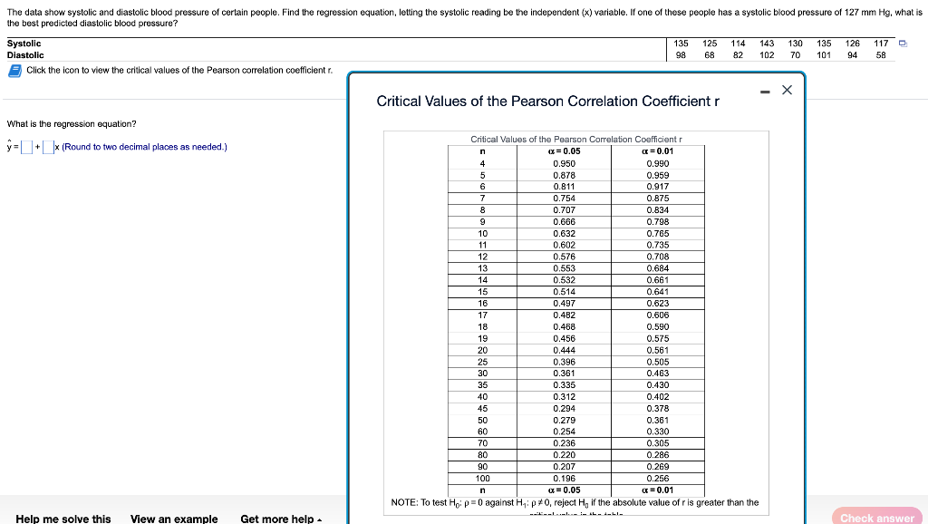Click systolic value 117 in data table
Viewport: 928px width, 524px height.
click(881, 44)
